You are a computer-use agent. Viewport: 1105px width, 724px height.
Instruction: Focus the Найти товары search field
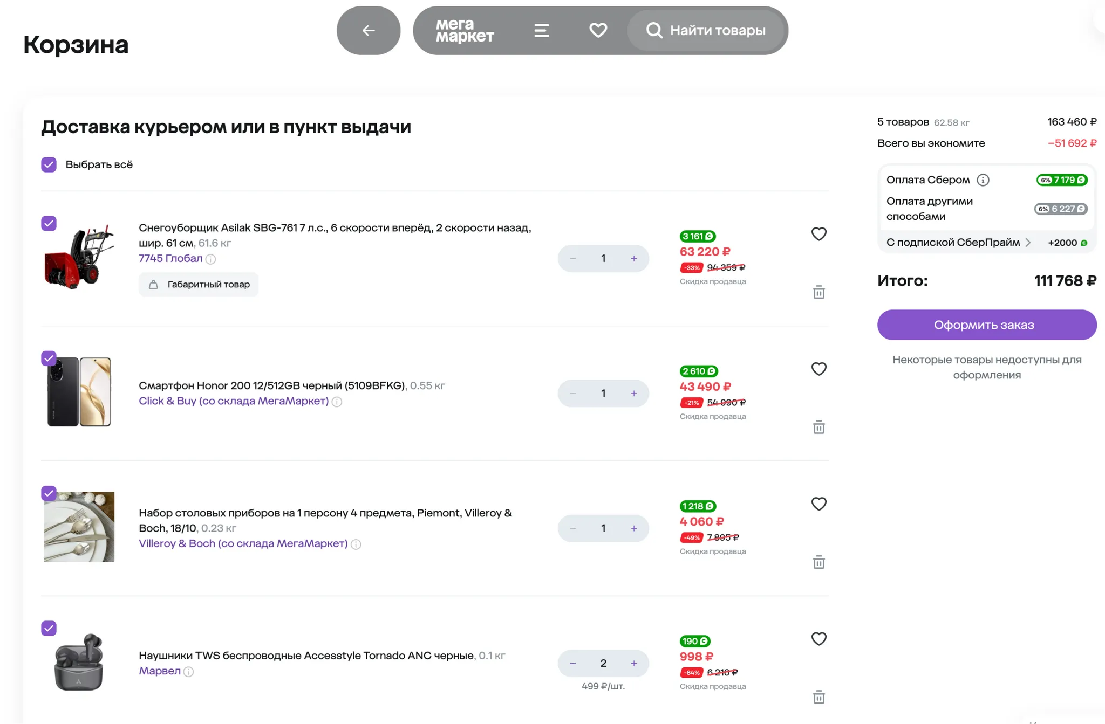pyautogui.click(x=706, y=30)
